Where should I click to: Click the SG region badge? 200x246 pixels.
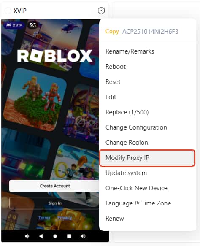(32, 25)
